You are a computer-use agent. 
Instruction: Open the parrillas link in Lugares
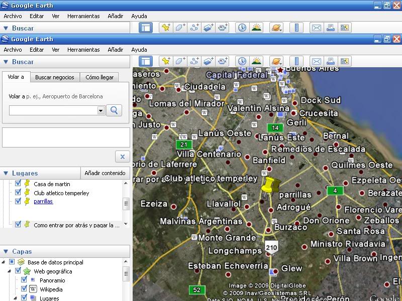click(x=43, y=201)
